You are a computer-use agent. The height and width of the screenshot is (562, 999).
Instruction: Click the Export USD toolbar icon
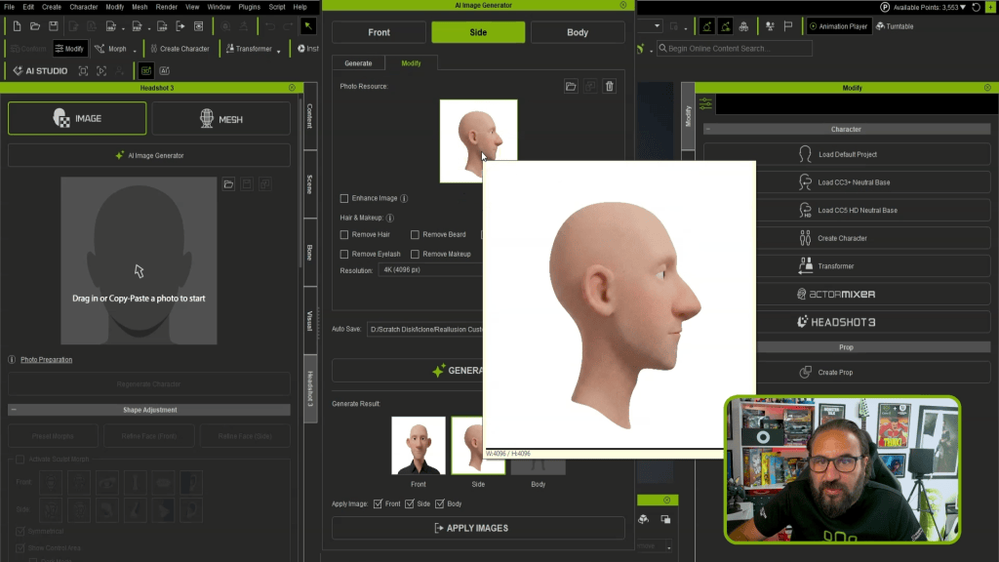[x=162, y=26]
